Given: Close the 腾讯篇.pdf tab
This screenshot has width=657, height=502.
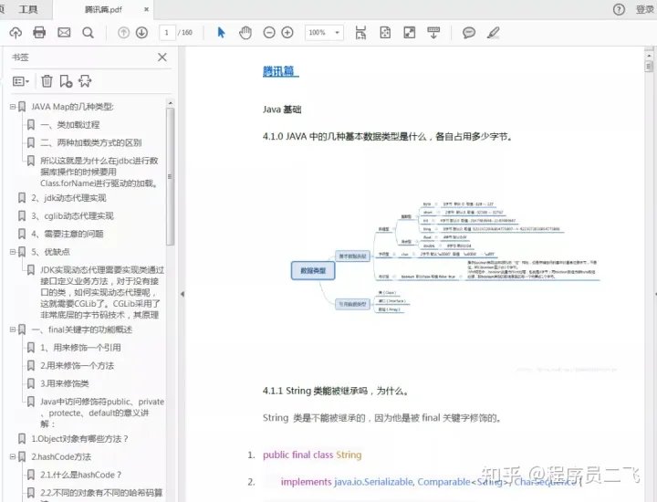Looking at the screenshot, I should pos(146,9).
